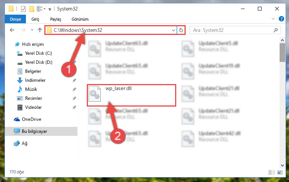The height and width of the screenshot is (182, 289).
Task: Expand the ribbon with the chevron
Action: pyautogui.click(x=273, y=19)
